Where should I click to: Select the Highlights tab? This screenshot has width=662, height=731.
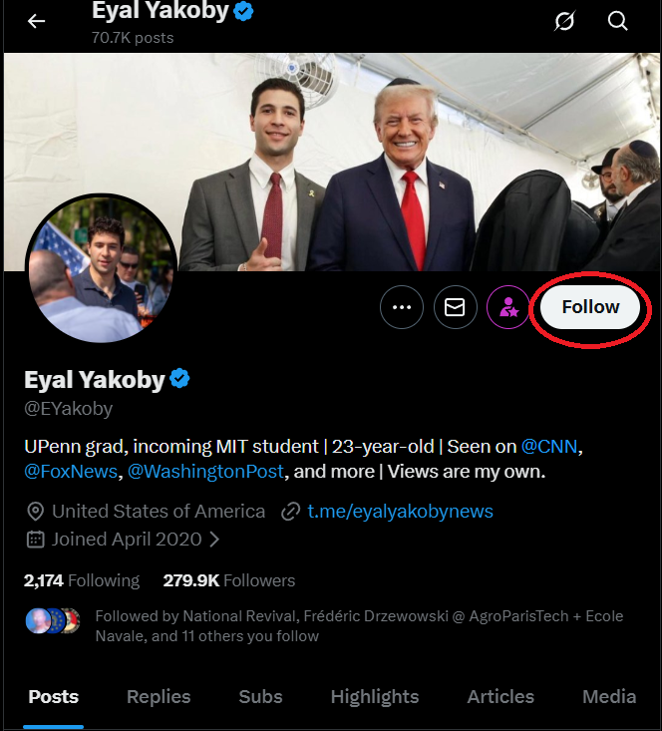375,696
